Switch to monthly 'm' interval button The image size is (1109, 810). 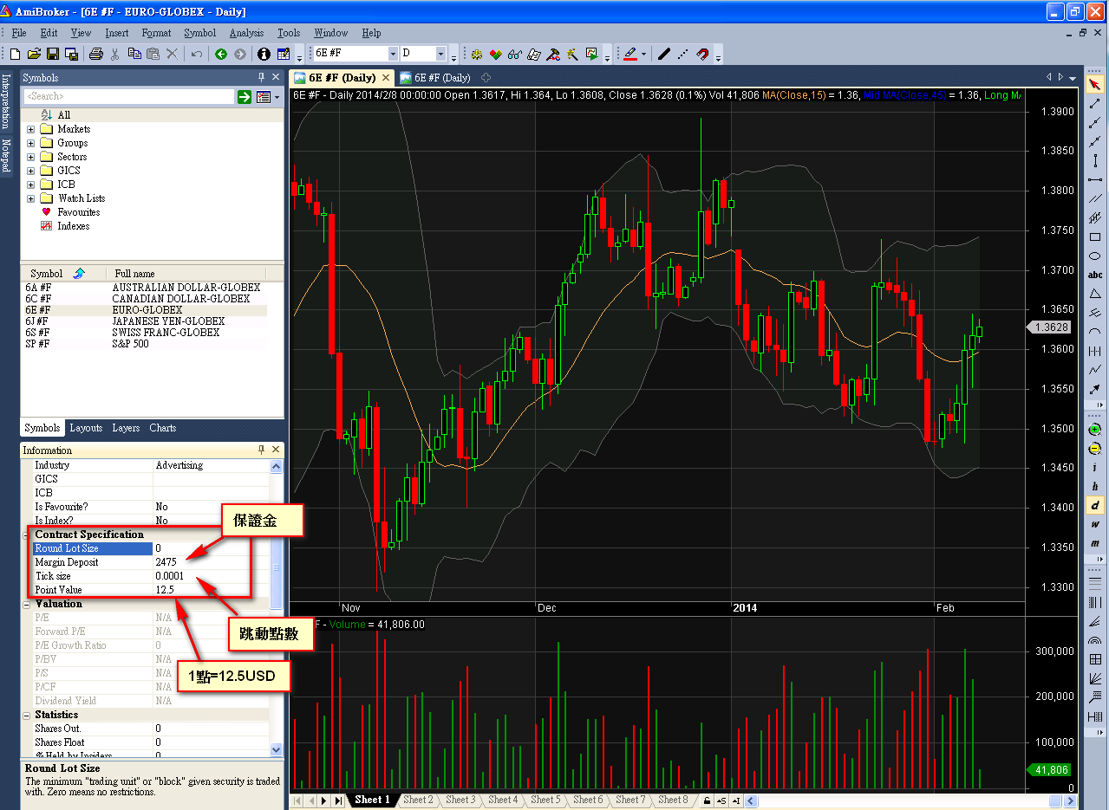[x=1095, y=543]
